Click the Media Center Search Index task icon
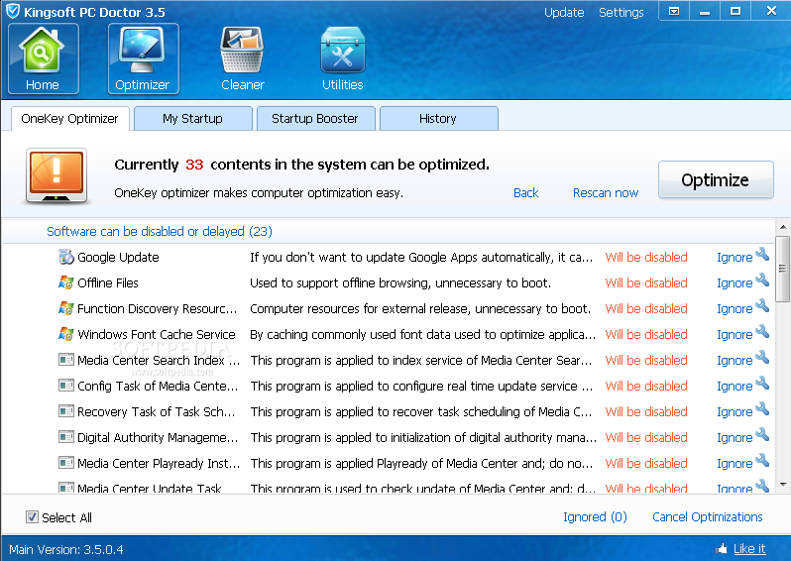Image resolution: width=791 pixels, height=561 pixels. [66, 360]
